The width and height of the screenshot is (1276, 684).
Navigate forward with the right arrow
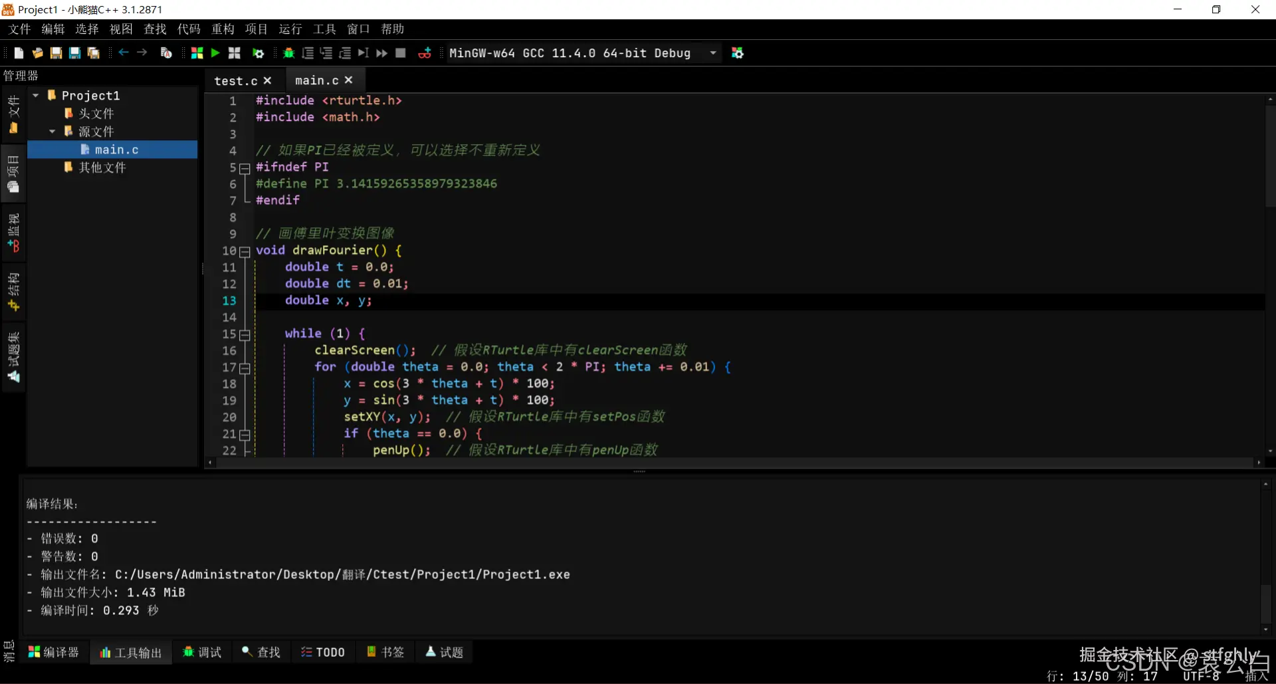tap(142, 53)
